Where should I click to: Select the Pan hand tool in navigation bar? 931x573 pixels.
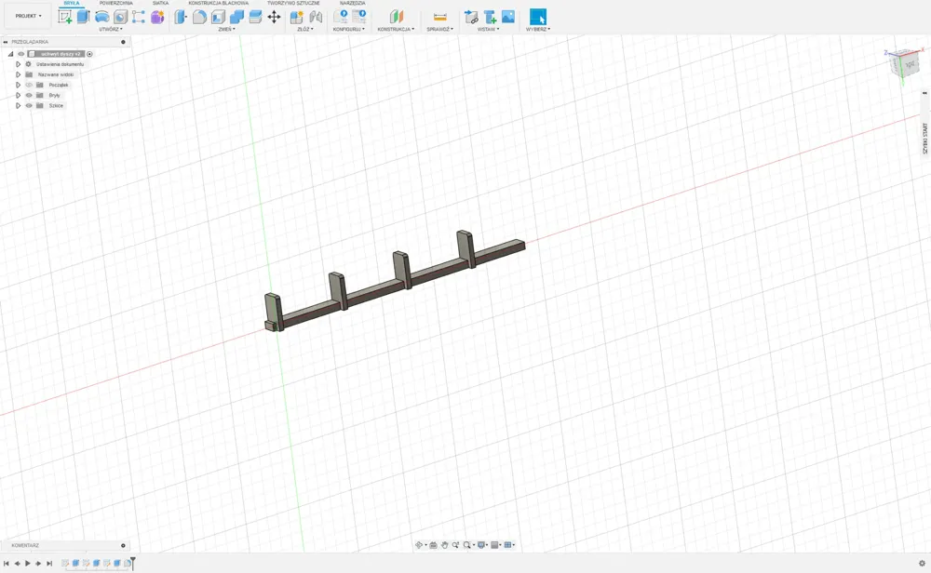445,545
